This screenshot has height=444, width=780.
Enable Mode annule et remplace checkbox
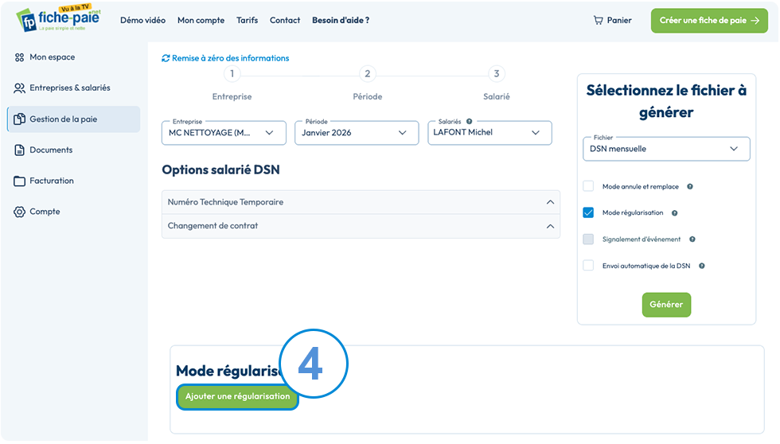pyautogui.click(x=588, y=186)
